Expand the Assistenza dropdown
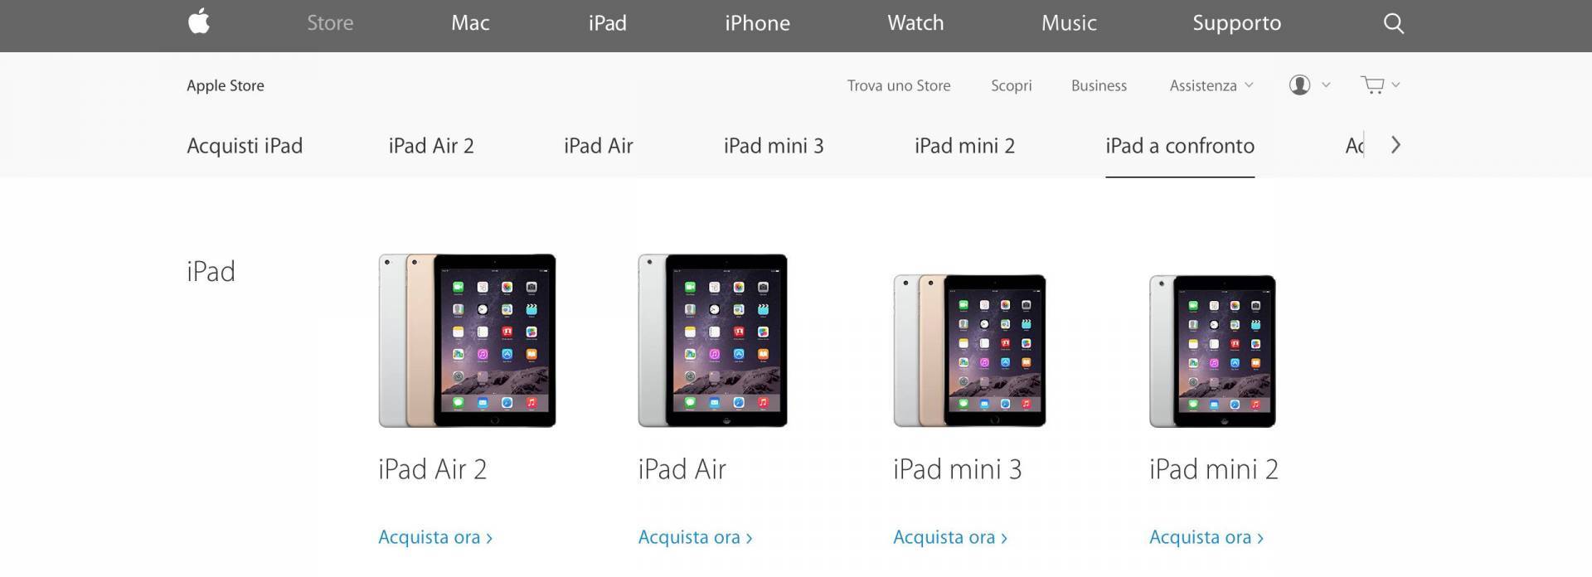The width and height of the screenshot is (1592, 577). [1211, 85]
